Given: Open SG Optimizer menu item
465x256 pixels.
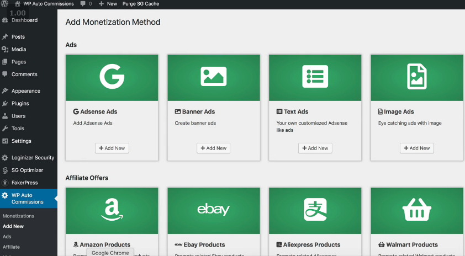Looking at the screenshot, I should point(27,170).
